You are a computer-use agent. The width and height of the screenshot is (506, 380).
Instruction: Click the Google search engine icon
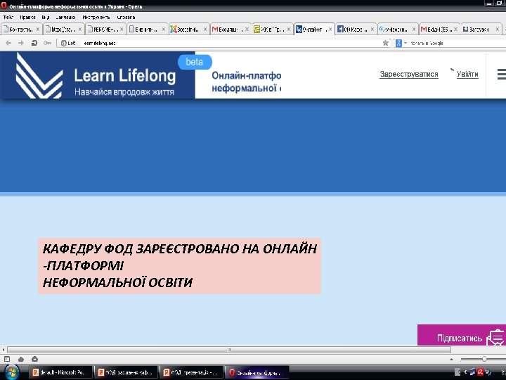(x=399, y=43)
